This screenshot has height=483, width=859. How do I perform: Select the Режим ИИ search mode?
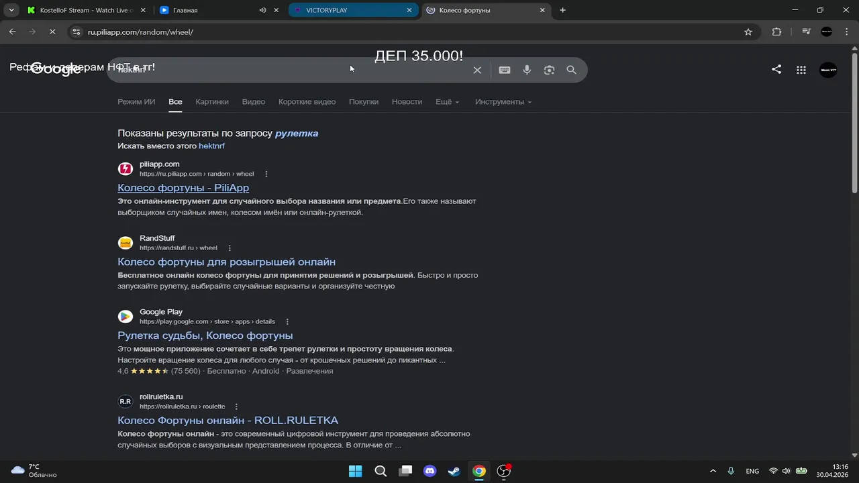point(136,102)
